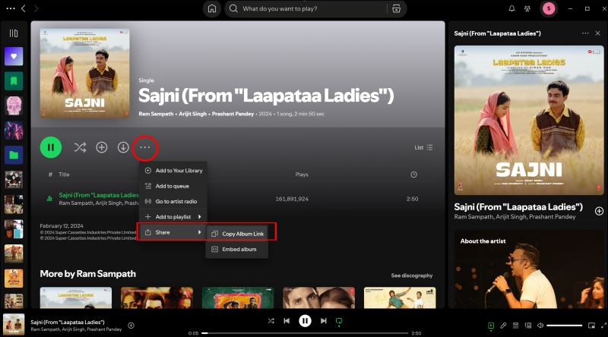Close the Now Playing side panel
608x337 pixels.
click(x=597, y=33)
